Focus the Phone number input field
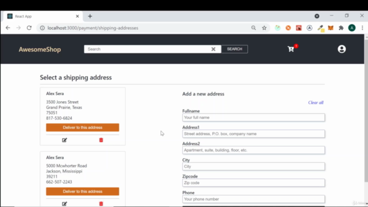 (254, 199)
